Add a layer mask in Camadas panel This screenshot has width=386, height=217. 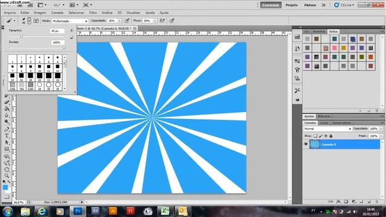point(346,201)
